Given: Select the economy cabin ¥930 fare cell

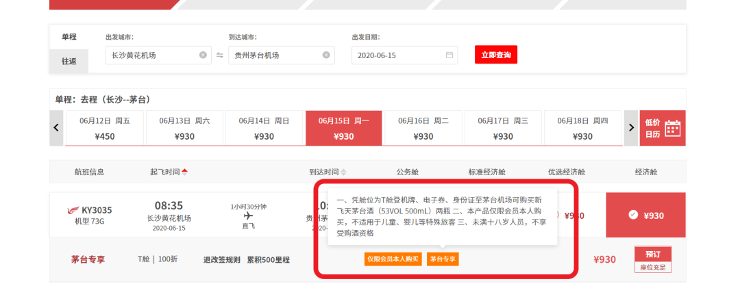Looking at the screenshot, I should 645,215.
